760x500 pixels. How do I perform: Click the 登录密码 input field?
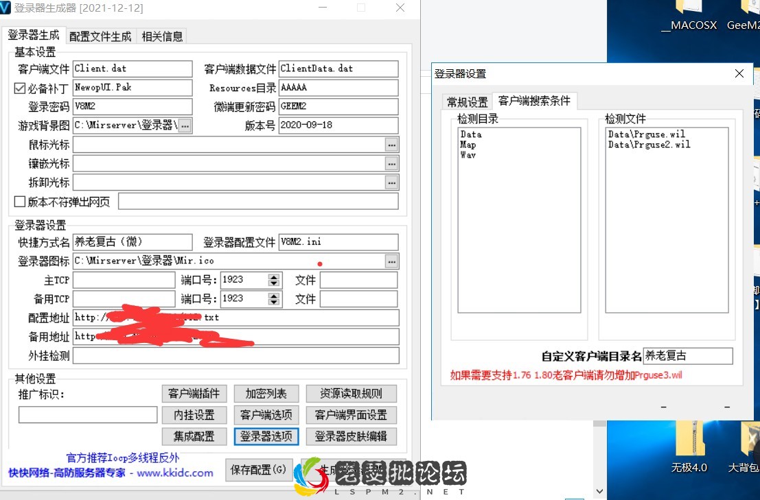point(133,106)
